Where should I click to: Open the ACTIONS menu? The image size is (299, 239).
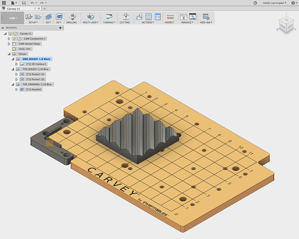(148, 22)
